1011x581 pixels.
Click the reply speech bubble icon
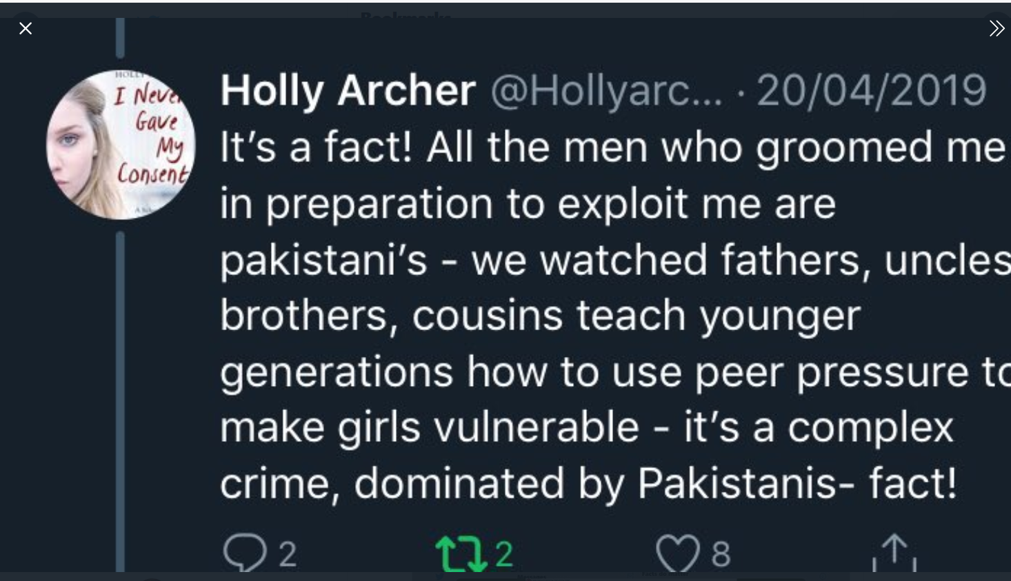[244, 553]
